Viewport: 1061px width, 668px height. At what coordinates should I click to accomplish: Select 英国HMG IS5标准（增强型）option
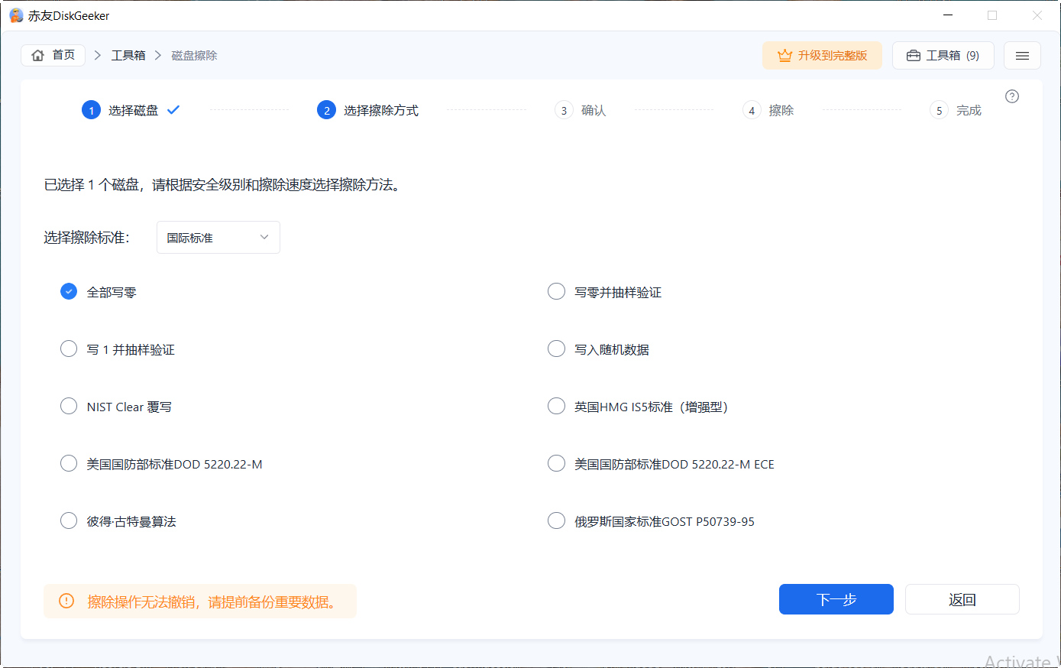pos(556,407)
